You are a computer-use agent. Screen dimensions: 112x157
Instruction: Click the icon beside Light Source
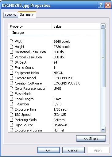12,125
